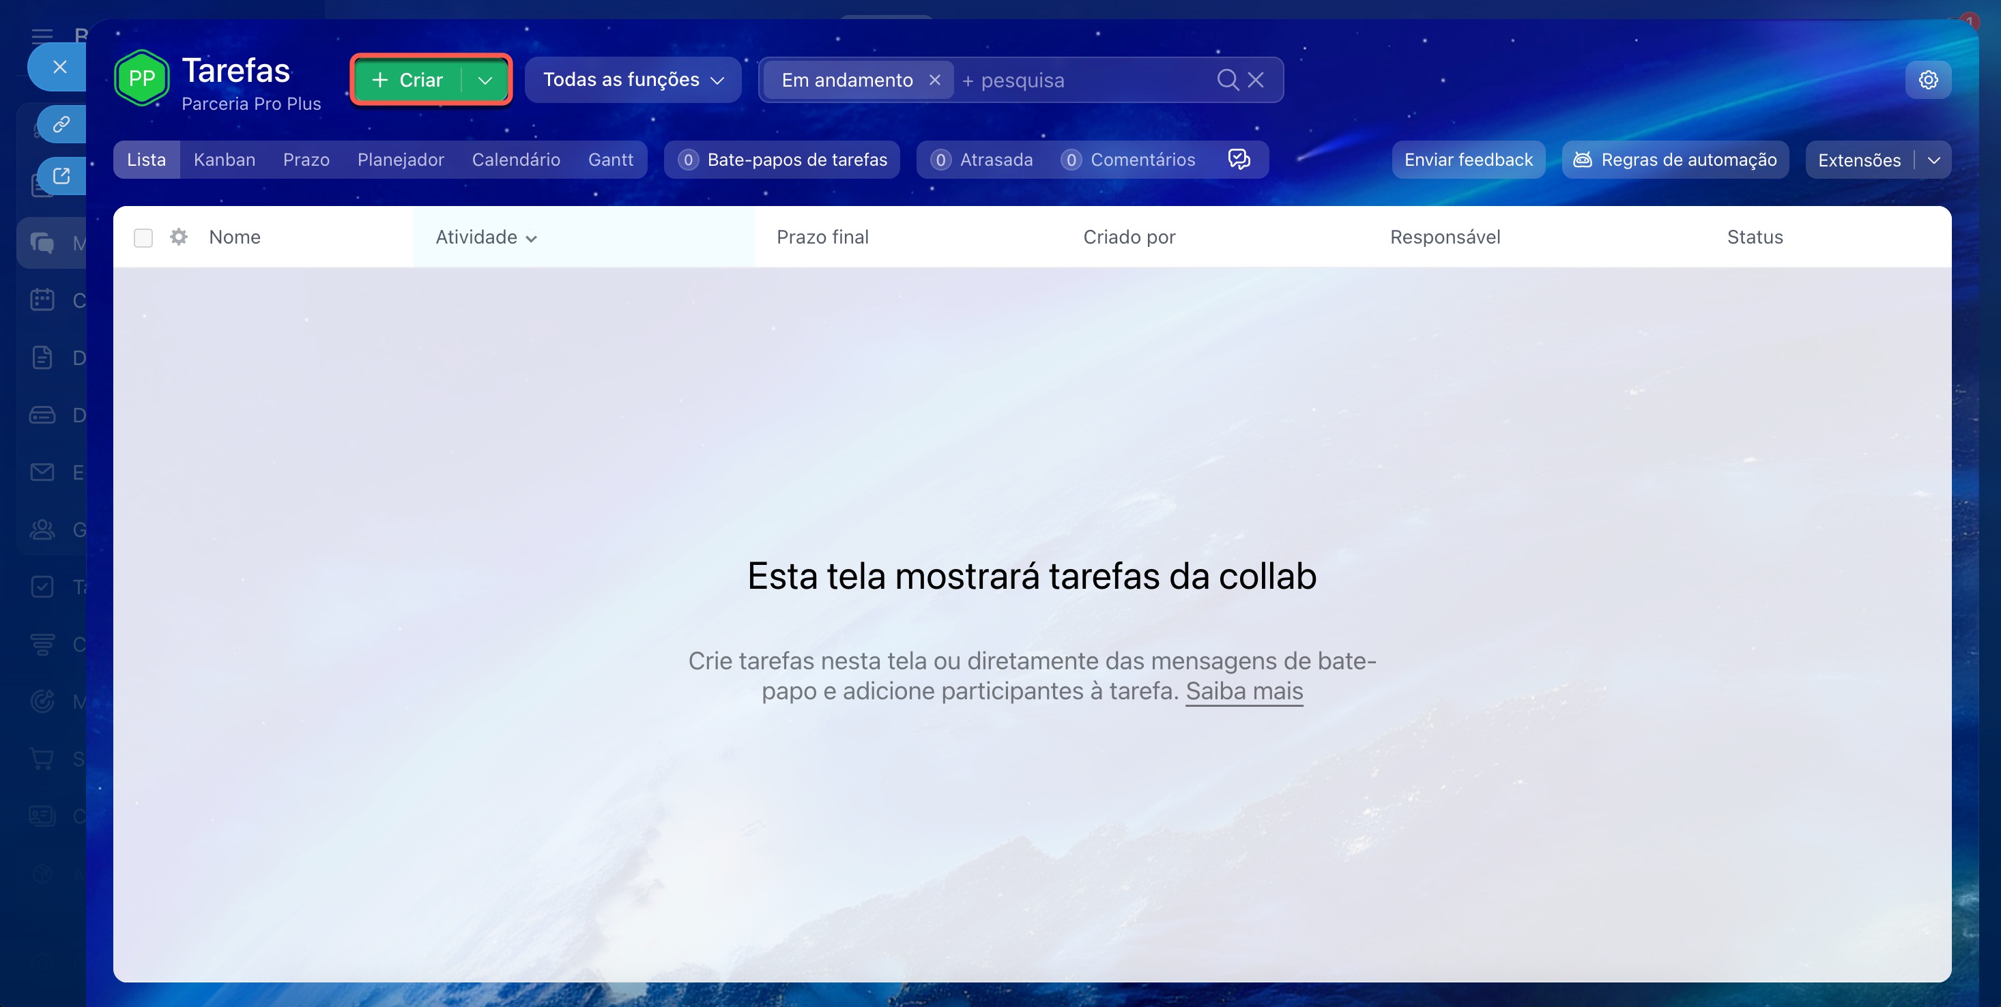
Task: Expand the Extensões dropdown arrow
Action: [x=1933, y=160]
